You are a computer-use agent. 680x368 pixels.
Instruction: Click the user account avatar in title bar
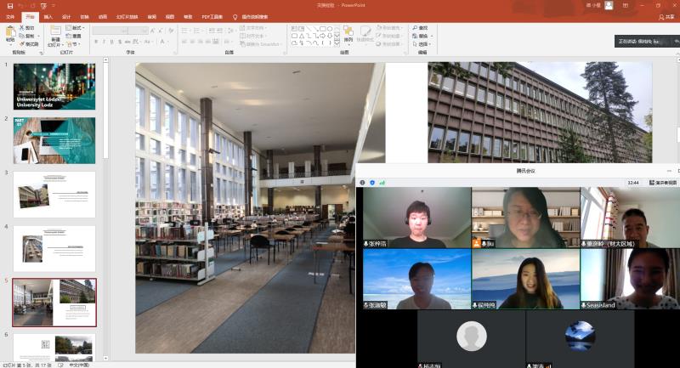coord(609,5)
